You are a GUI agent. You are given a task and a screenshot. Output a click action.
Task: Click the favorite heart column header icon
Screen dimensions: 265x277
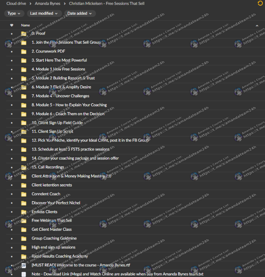[x=12, y=25]
